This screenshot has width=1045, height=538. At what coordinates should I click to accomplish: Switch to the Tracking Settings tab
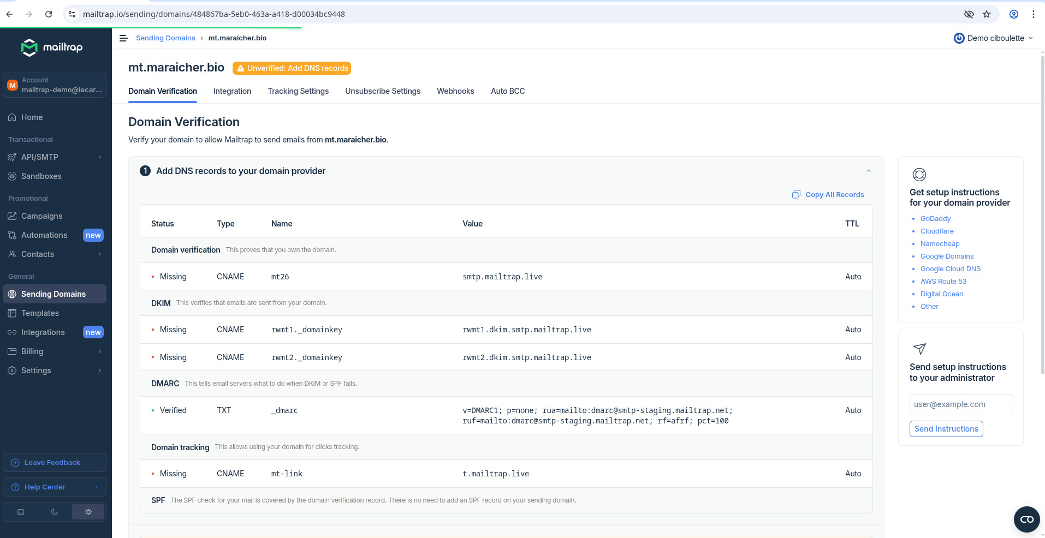pos(298,91)
